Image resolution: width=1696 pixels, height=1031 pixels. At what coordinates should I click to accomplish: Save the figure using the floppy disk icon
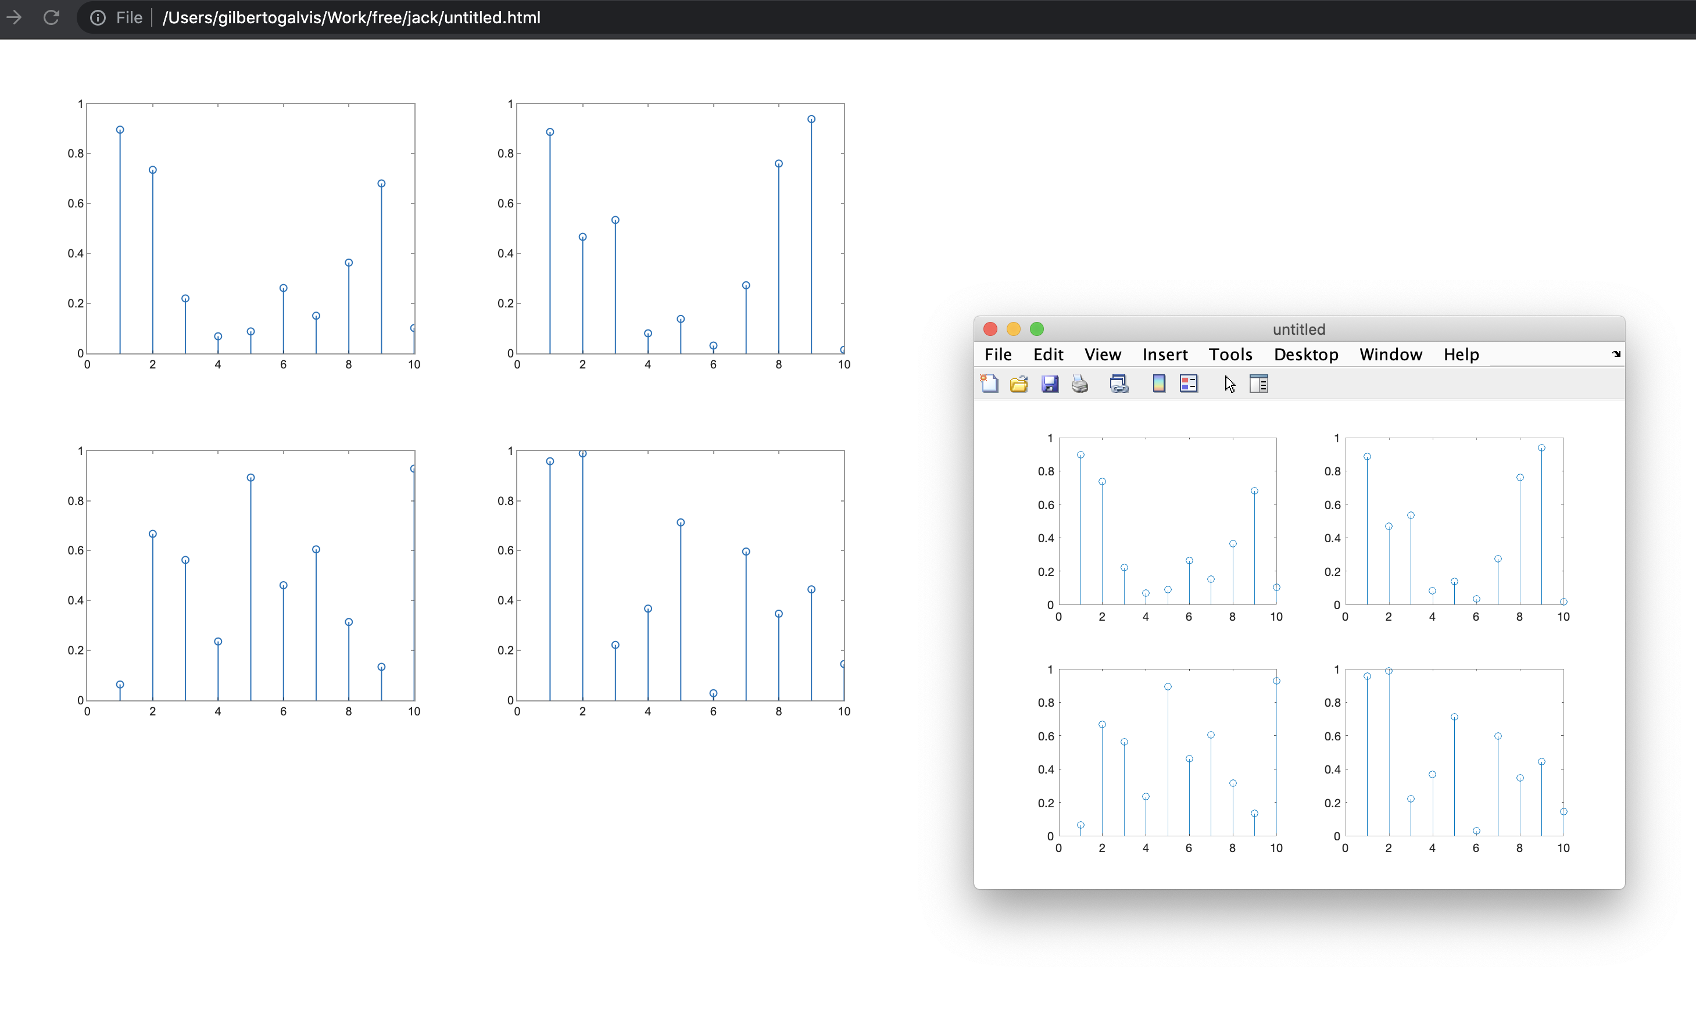pos(1050,384)
